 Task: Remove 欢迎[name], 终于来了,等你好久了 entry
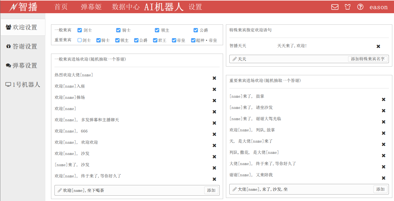(x=214, y=179)
